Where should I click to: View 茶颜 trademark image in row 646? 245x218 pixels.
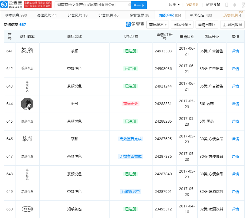tap(27, 139)
